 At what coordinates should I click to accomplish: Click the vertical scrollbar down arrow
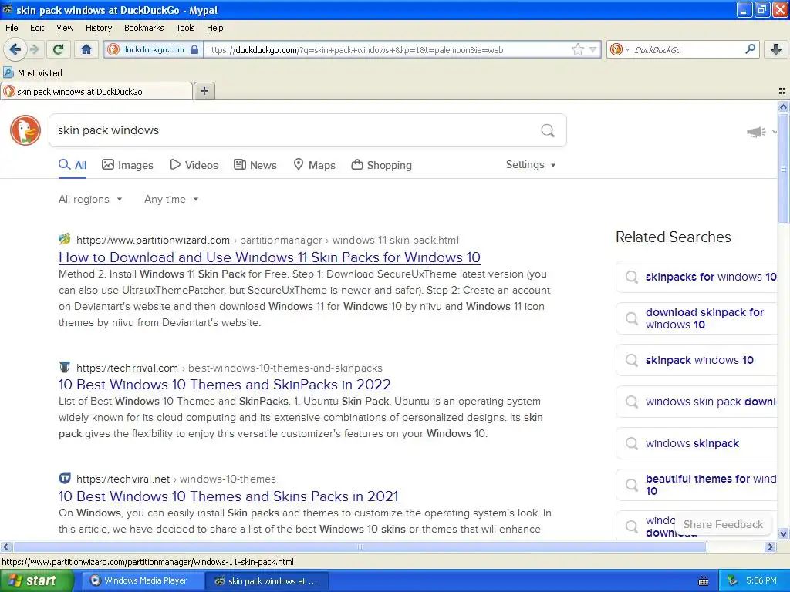[x=783, y=533]
